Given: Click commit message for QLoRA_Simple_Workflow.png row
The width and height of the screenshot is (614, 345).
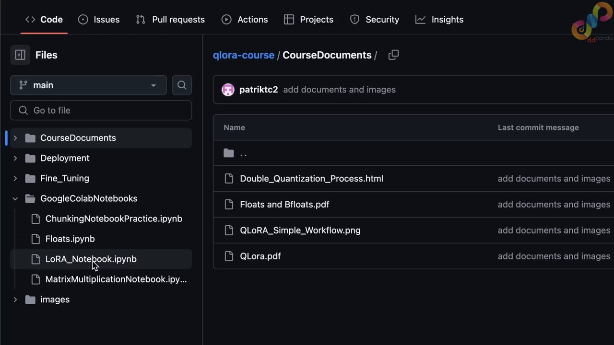Looking at the screenshot, I should point(554,230).
